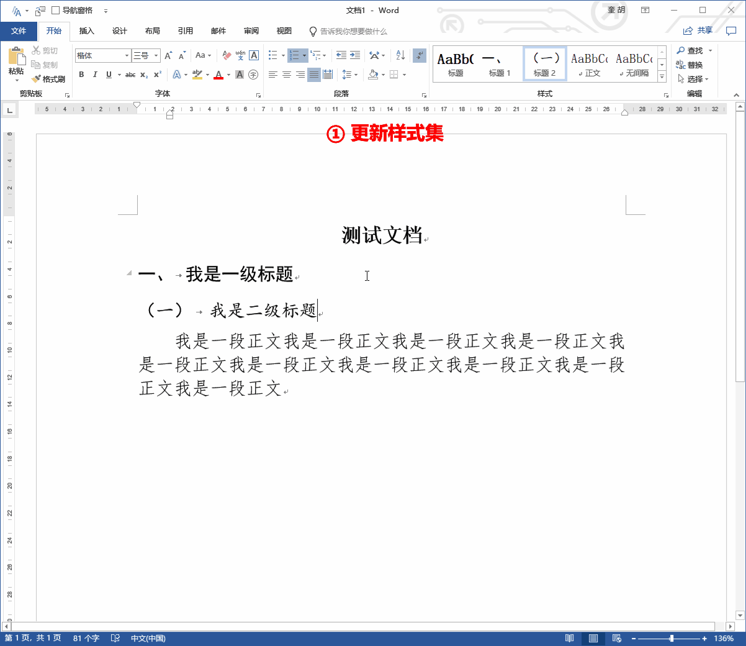The height and width of the screenshot is (646, 746).
Task: Switch to the Review (审阅) tab
Action: [x=251, y=31]
